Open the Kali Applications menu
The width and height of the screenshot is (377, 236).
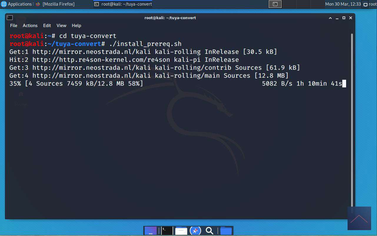pyautogui.click(x=16, y=4)
